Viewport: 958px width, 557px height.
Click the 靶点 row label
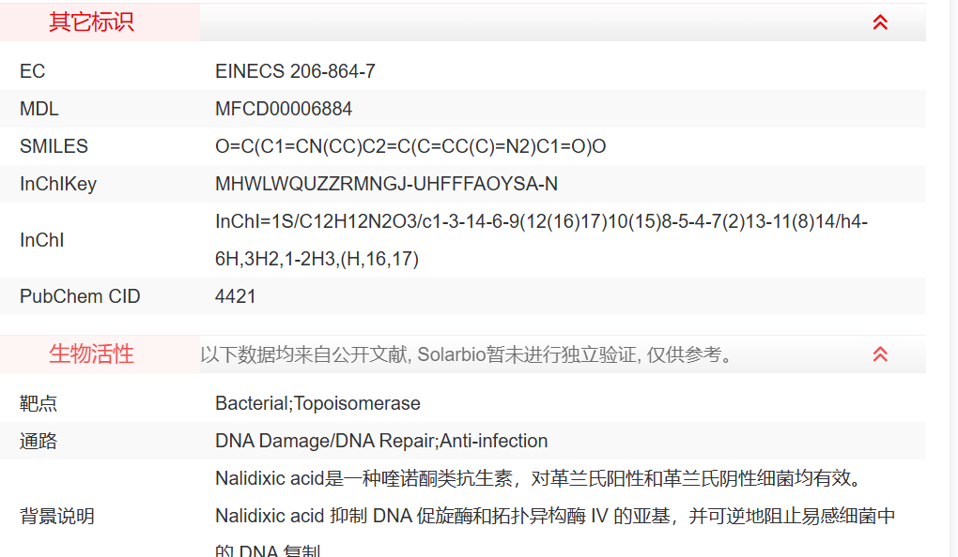pyautogui.click(x=39, y=403)
